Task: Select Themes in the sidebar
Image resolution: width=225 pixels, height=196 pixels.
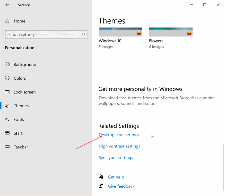Action: [21, 106]
